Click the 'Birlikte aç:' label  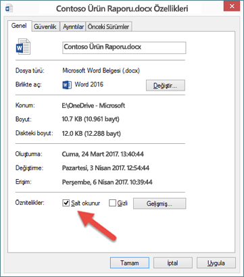click(x=28, y=84)
